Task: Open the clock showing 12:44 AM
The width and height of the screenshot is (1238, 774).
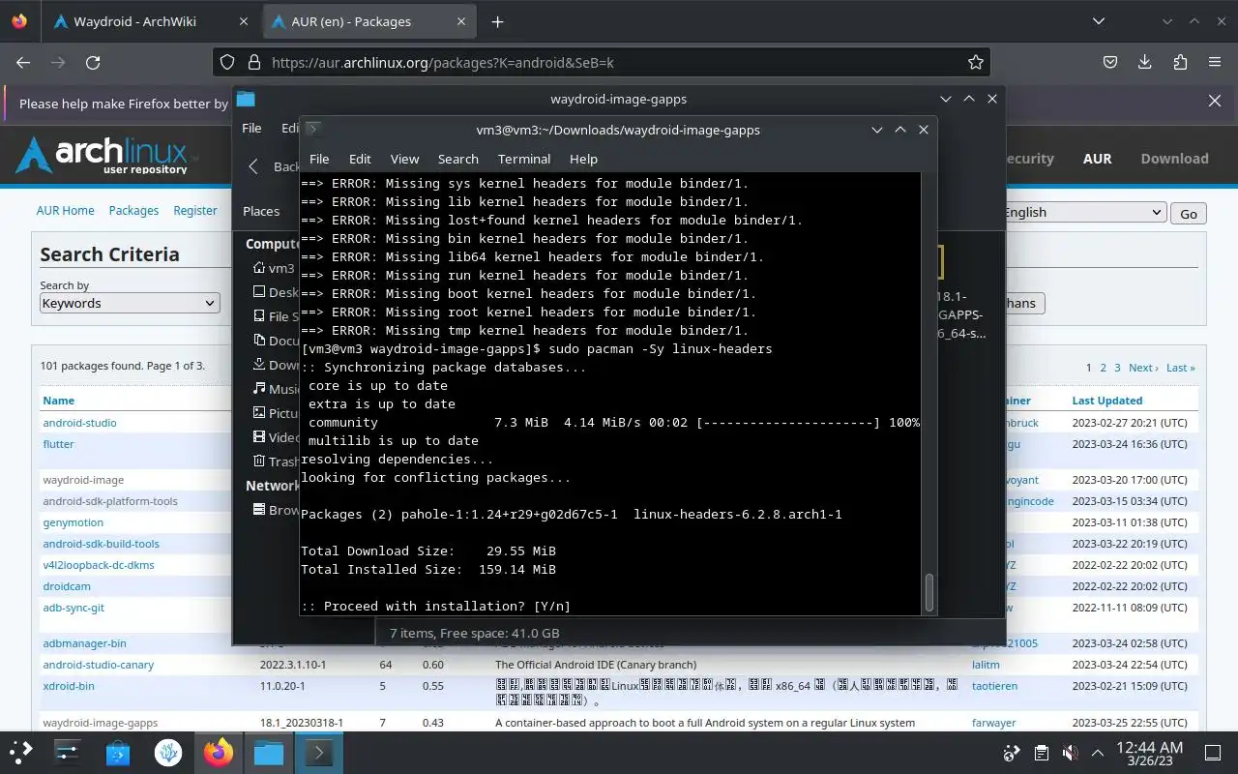Action: (x=1149, y=753)
